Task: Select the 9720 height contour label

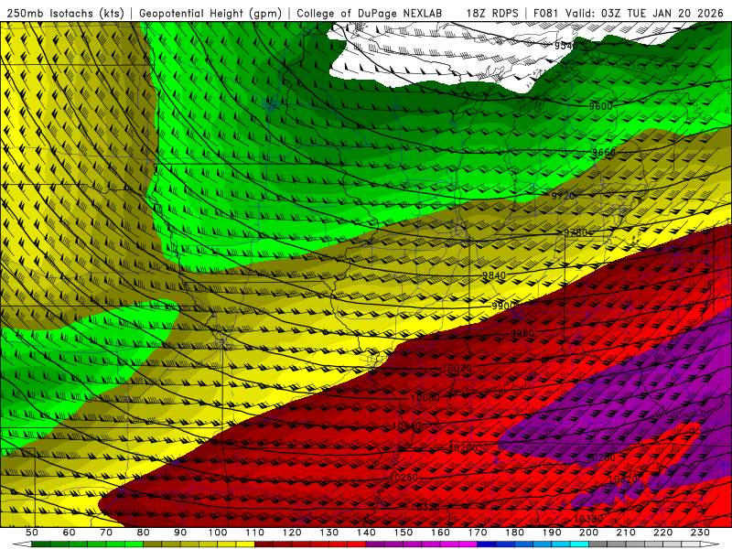Action: (563, 196)
